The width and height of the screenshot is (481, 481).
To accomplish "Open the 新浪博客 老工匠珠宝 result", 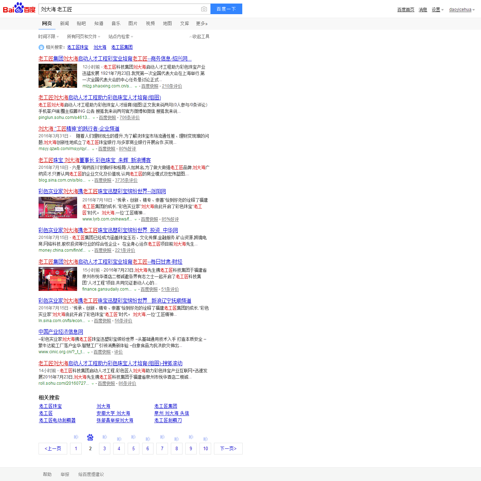I will [95, 160].
